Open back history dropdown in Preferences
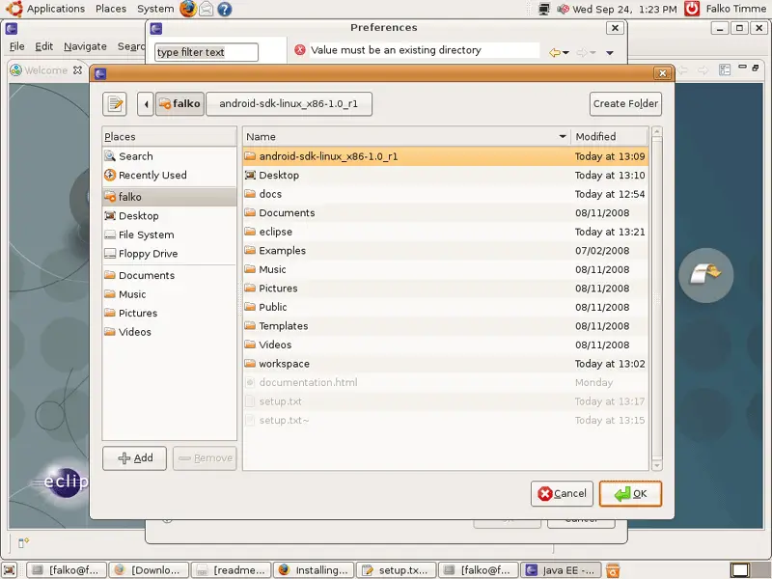The width and height of the screenshot is (772, 579). [x=565, y=53]
